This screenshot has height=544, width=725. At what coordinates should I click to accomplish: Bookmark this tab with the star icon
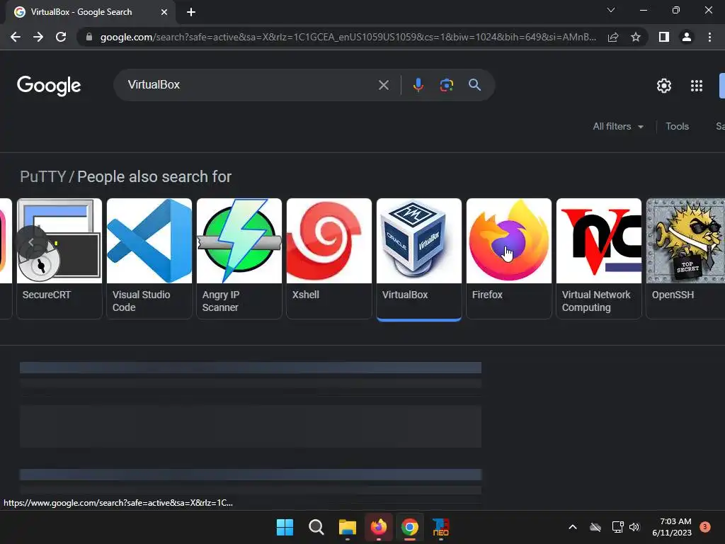636,37
